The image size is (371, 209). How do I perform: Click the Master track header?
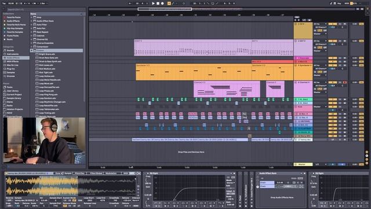pyautogui.click(x=303, y=164)
